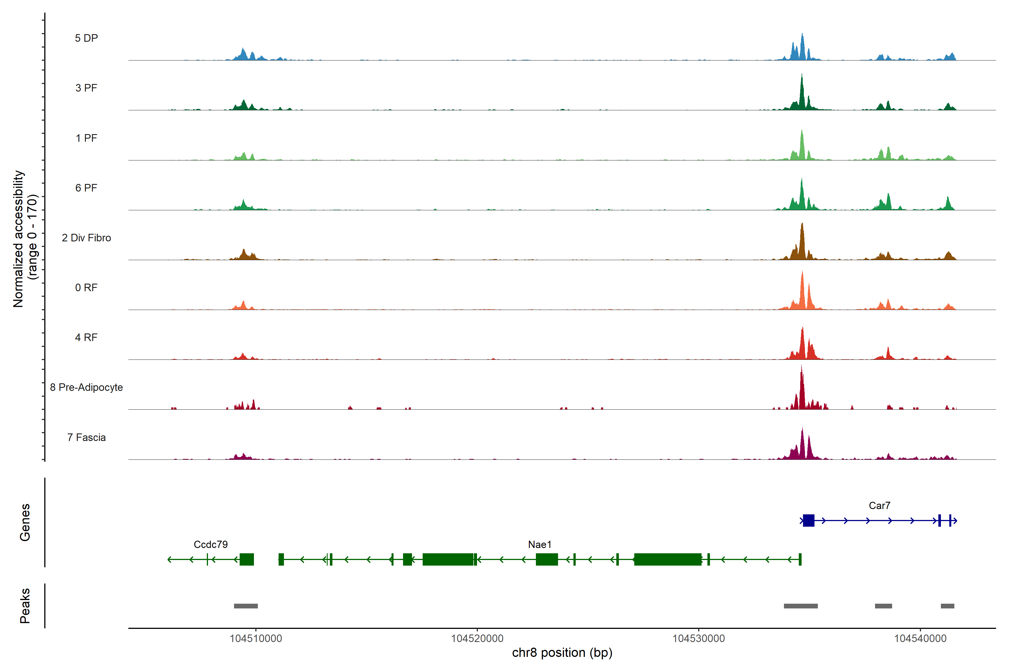Click the 8 Pre-Adipocyte track label
Screen dimensions: 1009x672
point(86,387)
